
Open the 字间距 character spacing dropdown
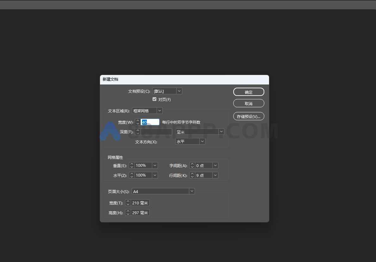215,165
